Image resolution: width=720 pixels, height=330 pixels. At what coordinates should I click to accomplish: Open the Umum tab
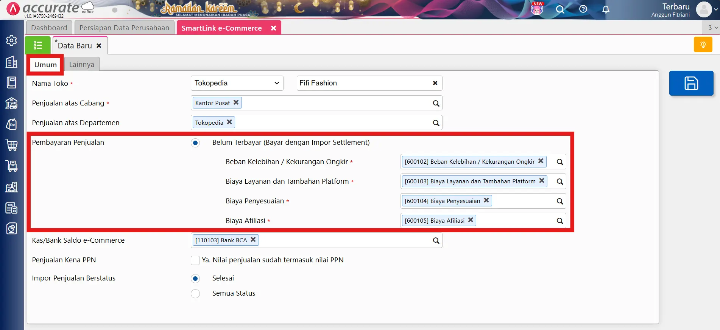click(x=45, y=65)
